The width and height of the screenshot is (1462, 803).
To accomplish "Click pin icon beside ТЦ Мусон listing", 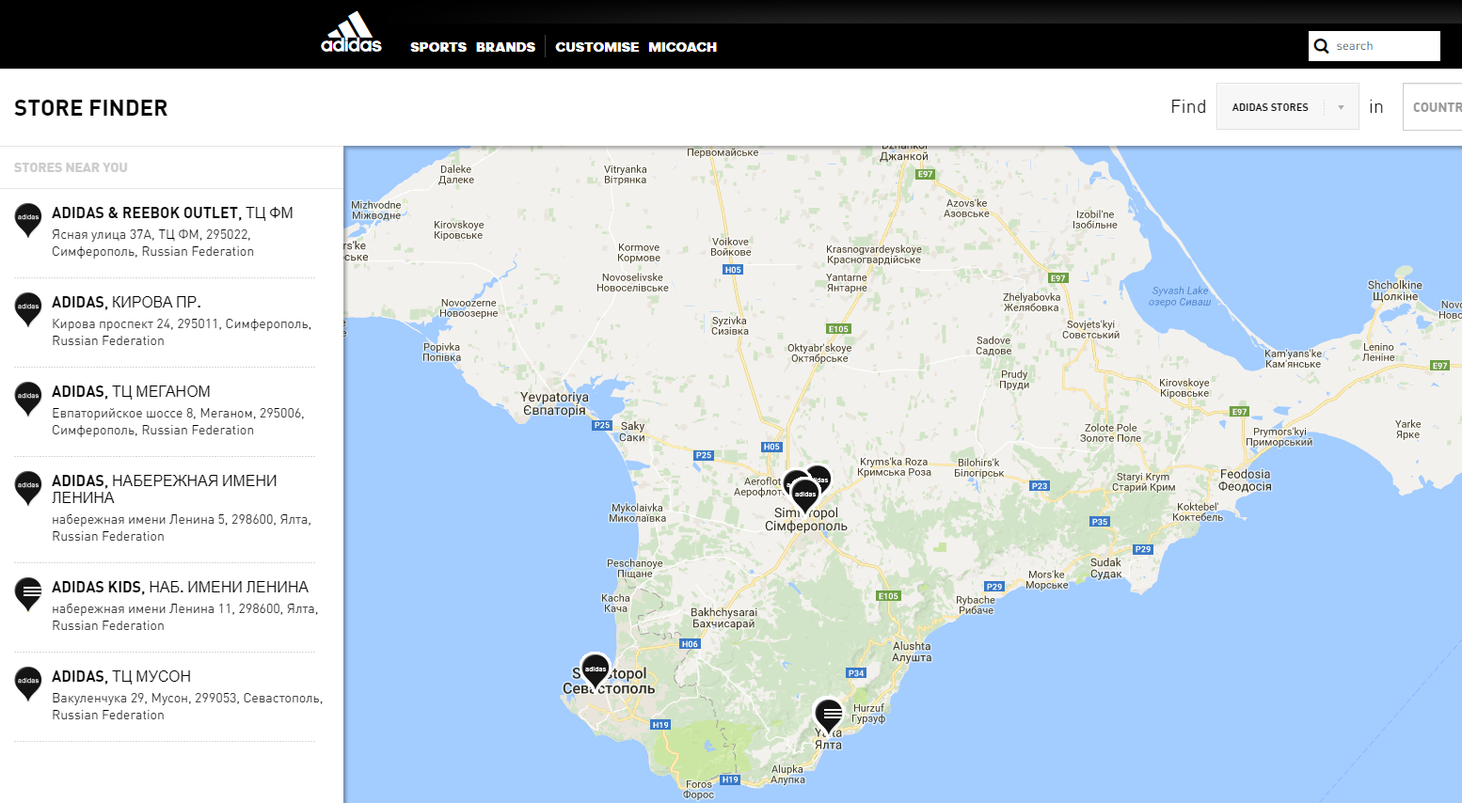I will [28, 682].
